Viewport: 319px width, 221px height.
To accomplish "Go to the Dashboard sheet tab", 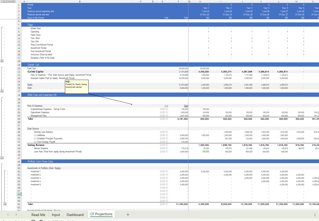I will 75,215.
